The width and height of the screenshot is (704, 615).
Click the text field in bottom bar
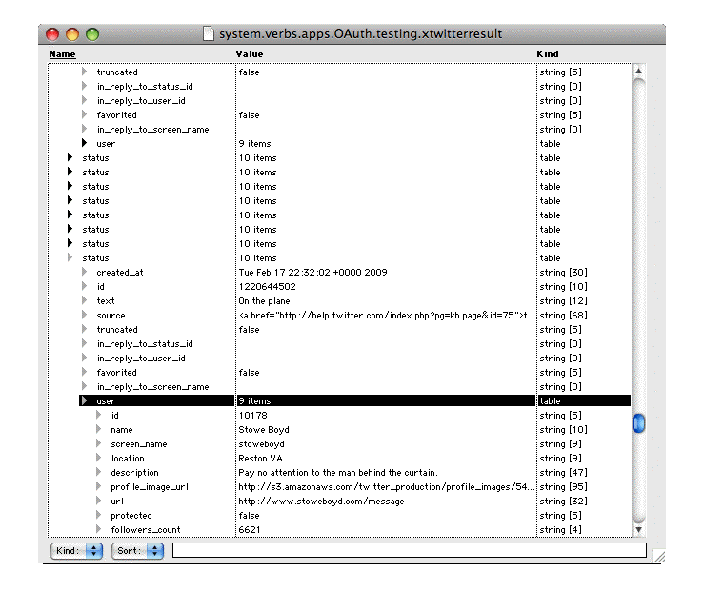pos(409,550)
